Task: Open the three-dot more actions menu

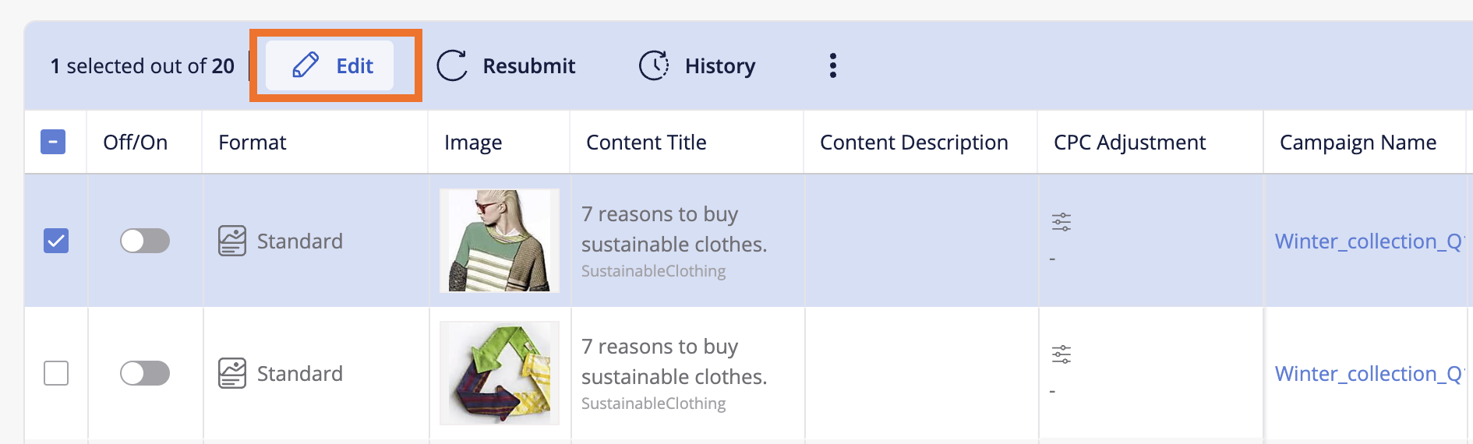Action: (x=833, y=65)
